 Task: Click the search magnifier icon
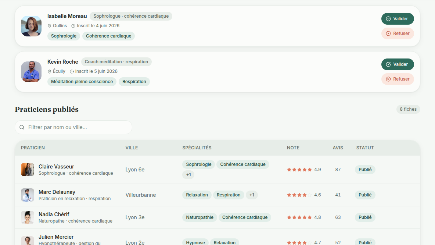[x=22, y=127]
